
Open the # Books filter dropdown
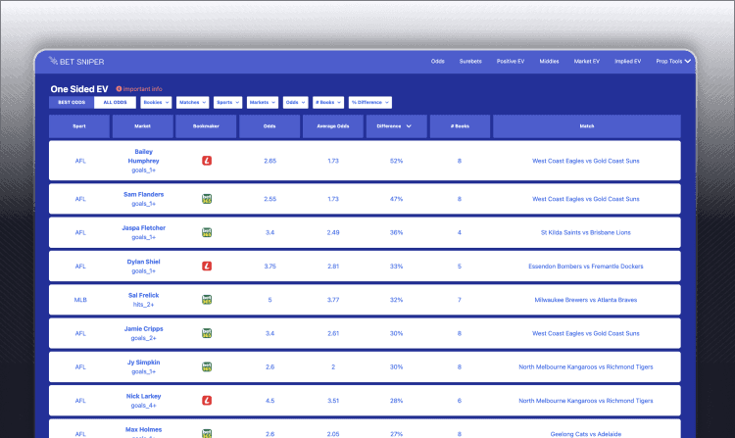pos(328,102)
